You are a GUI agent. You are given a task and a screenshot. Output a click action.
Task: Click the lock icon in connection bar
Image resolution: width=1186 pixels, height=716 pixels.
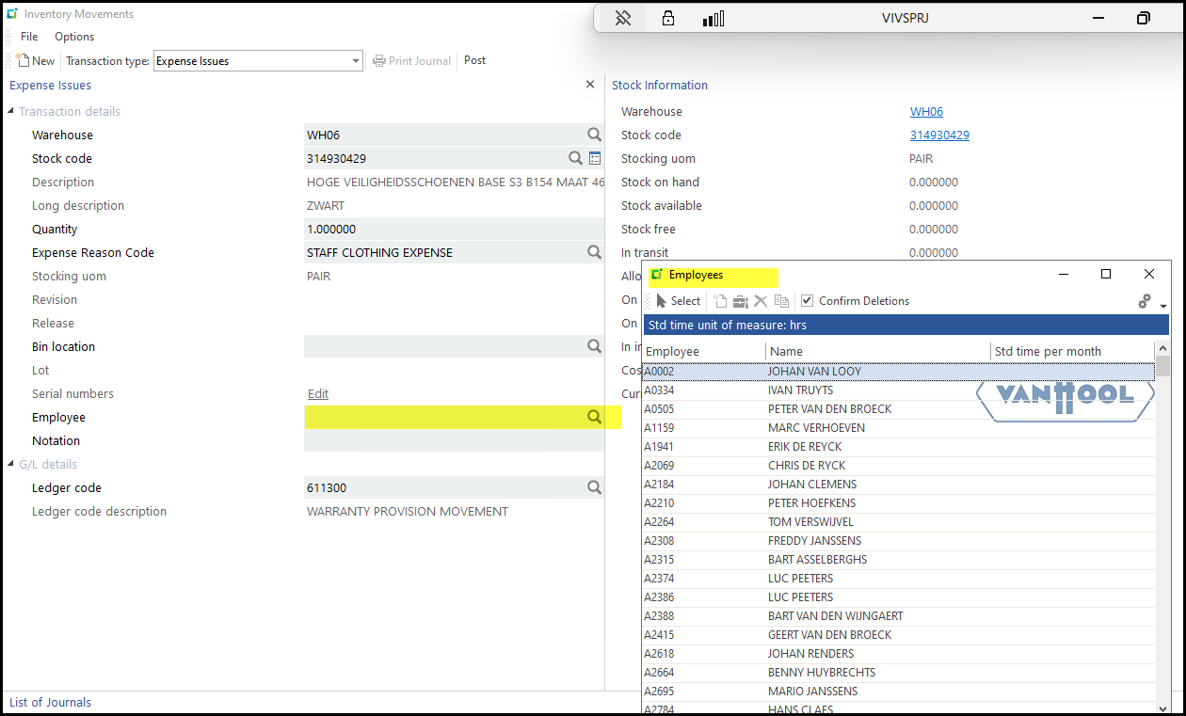coord(668,18)
